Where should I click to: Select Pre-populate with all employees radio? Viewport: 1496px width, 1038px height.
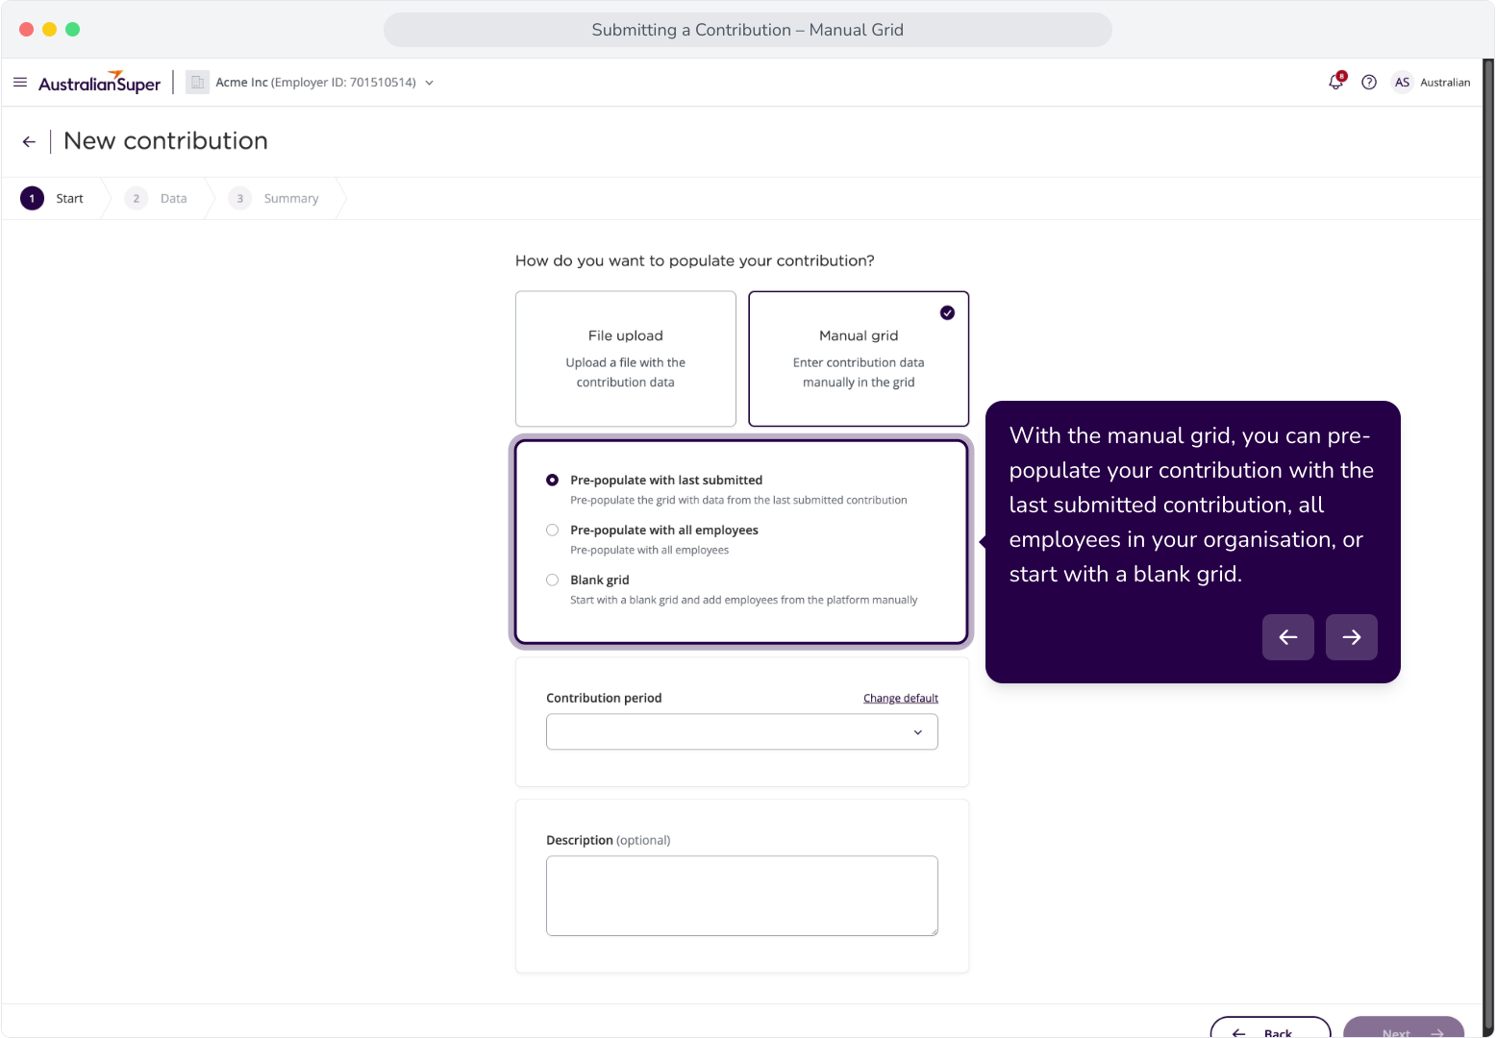click(x=552, y=531)
